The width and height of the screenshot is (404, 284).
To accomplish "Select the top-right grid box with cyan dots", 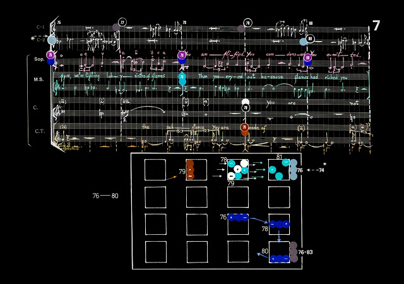I will coord(279,170).
